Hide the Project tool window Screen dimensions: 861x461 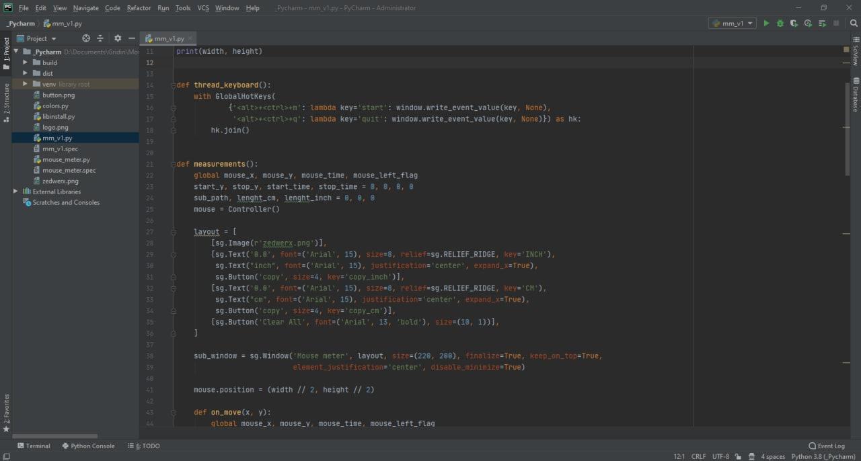coord(132,38)
